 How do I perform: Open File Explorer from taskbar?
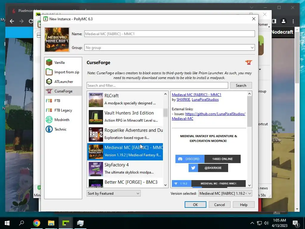click(x=51, y=223)
